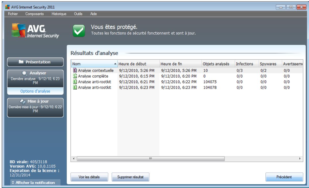Viewport: 309px width, 188px height.
Task: Click the 0/3 infections value
Action: coord(239,71)
